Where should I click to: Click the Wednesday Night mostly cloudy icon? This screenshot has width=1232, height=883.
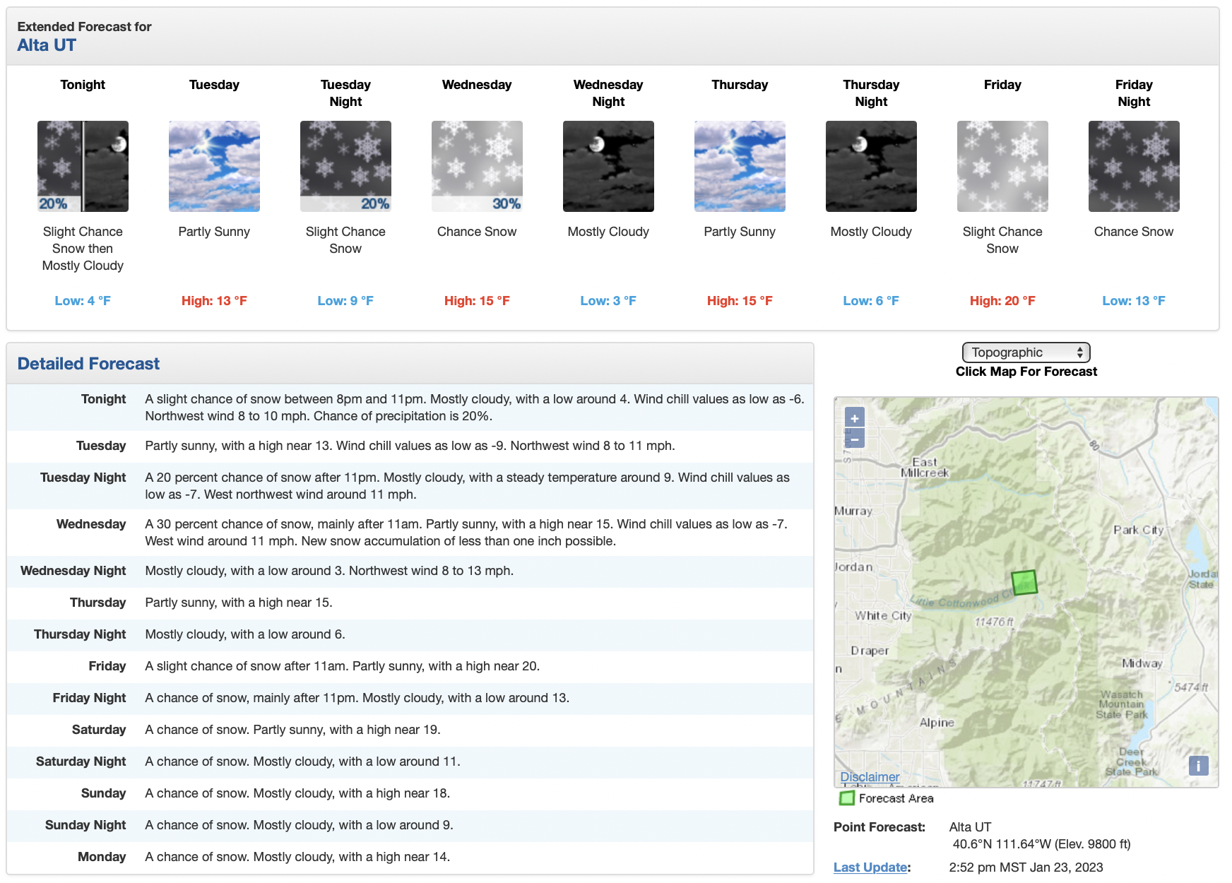pyautogui.click(x=608, y=166)
